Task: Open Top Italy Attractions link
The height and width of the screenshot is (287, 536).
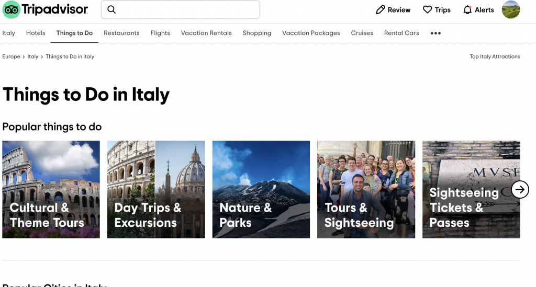Action: (x=495, y=56)
